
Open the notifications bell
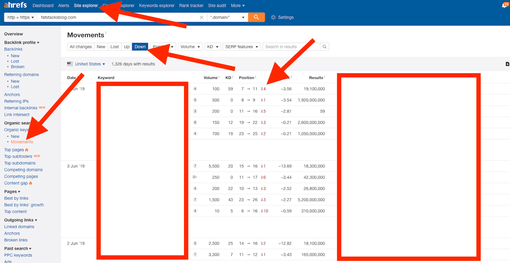click(x=504, y=6)
